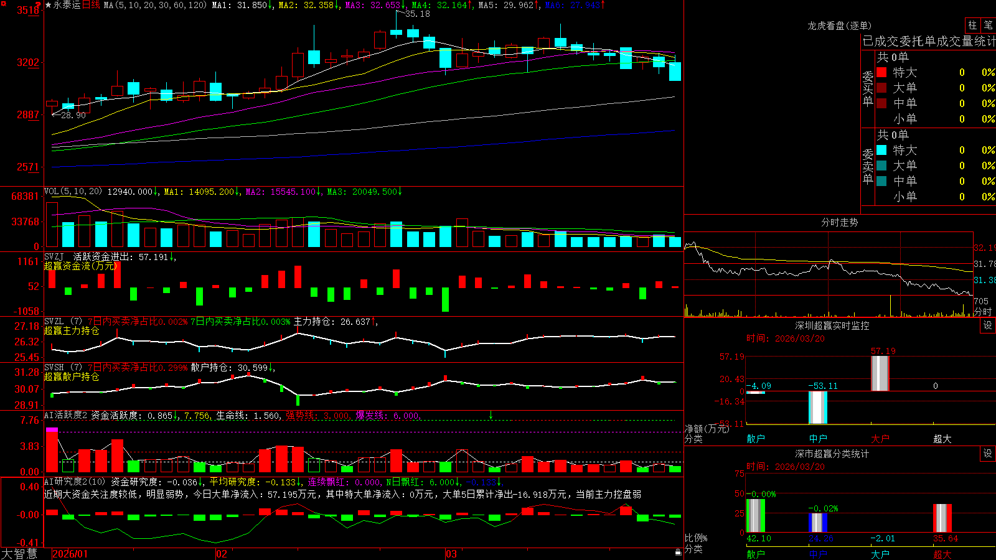Click the cyan 特大 sell-order color swatch
The image size is (996, 560).
pos(881,150)
